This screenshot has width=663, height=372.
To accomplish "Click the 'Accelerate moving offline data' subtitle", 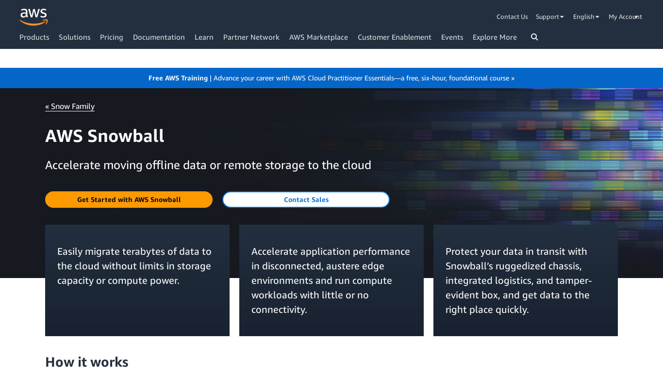I will pos(208,165).
